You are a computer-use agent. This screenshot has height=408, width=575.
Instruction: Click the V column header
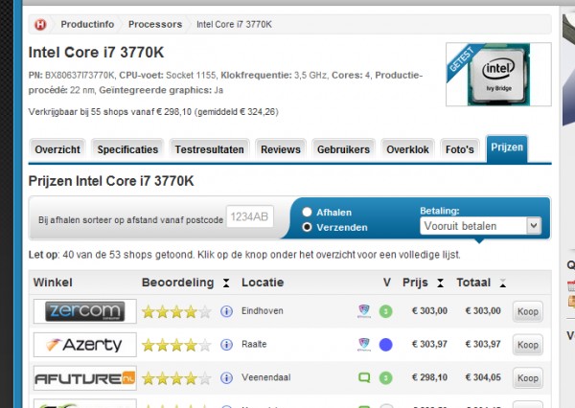tap(387, 283)
